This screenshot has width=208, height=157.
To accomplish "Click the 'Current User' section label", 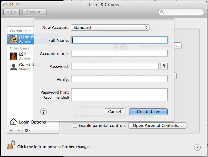I will coord(20,31).
